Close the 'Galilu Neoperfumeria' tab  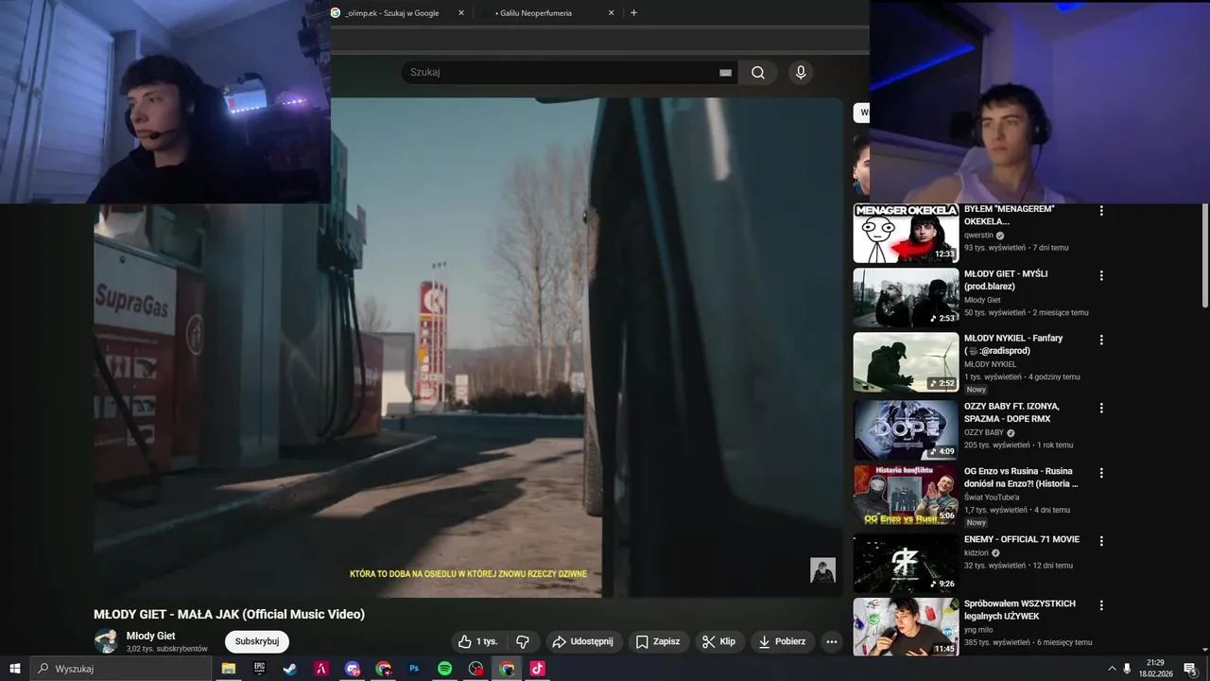coord(611,13)
